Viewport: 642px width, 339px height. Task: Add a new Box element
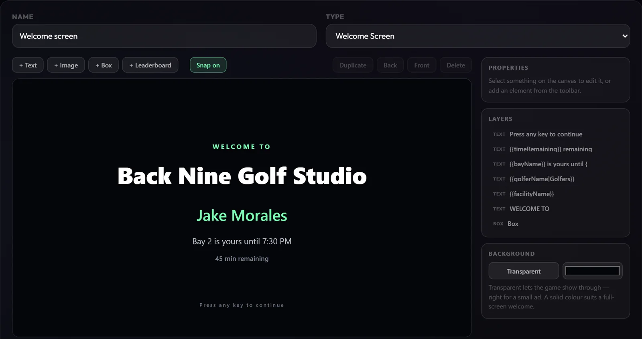click(x=104, y=65)
